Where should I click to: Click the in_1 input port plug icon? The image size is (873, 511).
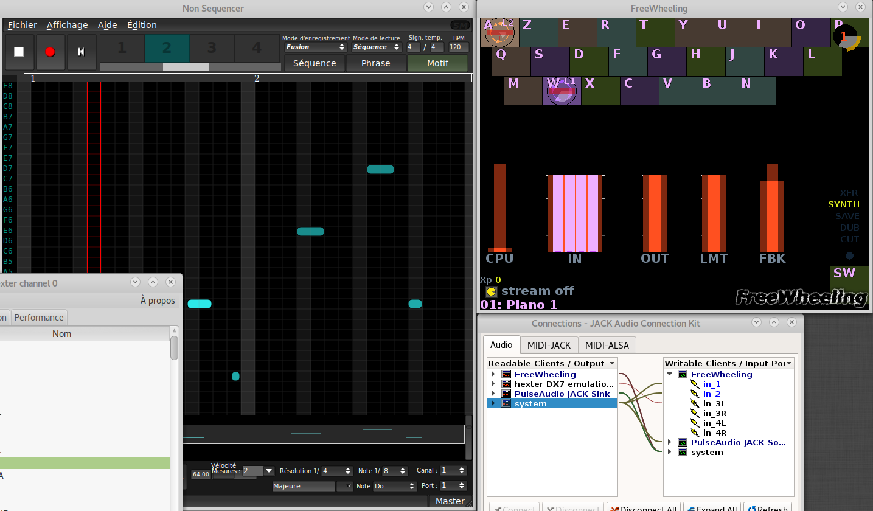[695, 384]
